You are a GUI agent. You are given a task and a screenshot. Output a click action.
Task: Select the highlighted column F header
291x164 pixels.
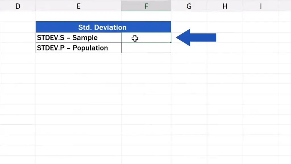[146, 6]
